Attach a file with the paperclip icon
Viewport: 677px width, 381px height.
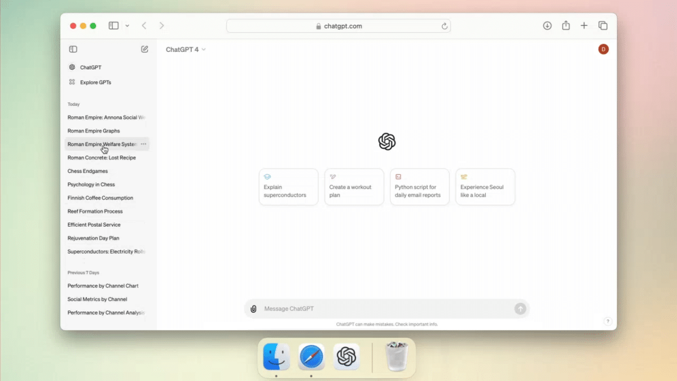tap(253, 308)
